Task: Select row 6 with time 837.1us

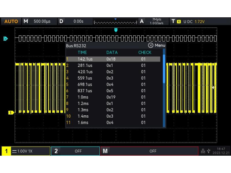Action: (x=113, y=91)
